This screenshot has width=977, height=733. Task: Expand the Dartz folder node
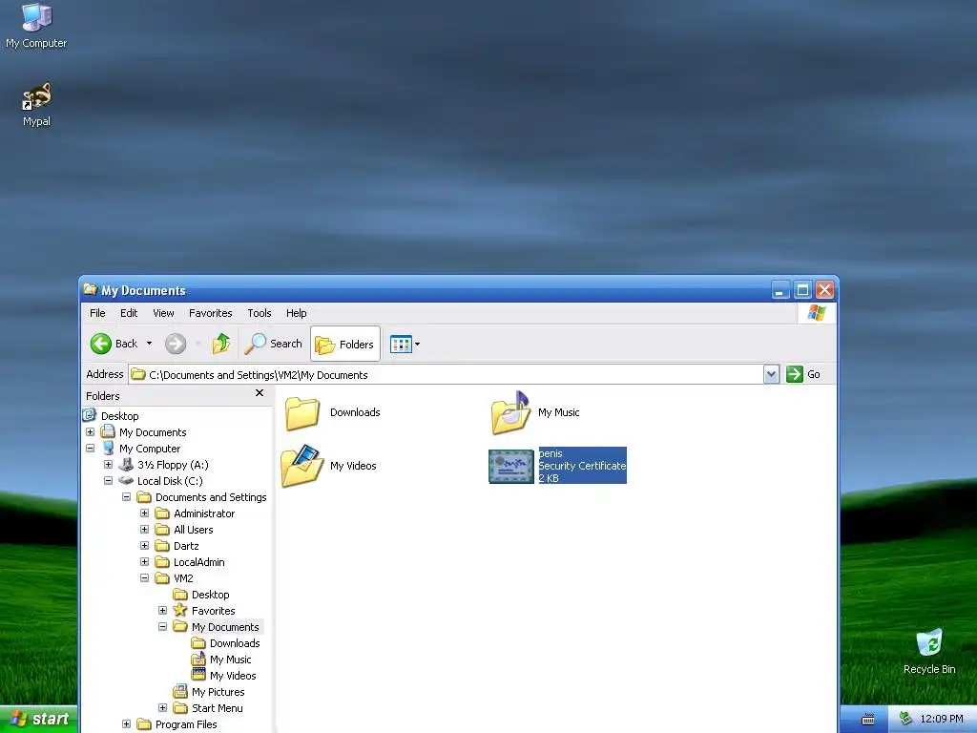(x=145, y=545)
